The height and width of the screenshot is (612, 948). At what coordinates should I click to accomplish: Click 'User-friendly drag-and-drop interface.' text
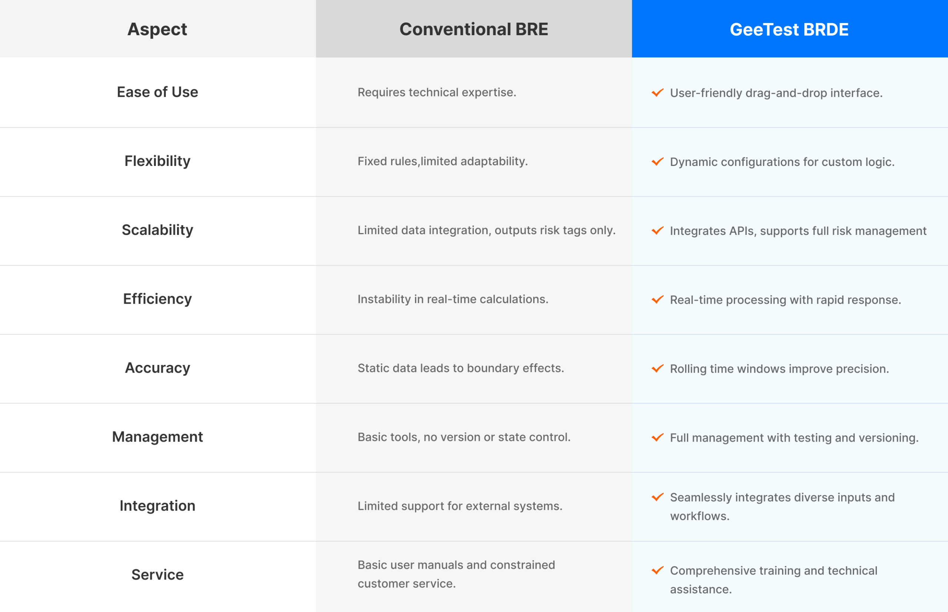pyautogui.click(x=776, y=93)
